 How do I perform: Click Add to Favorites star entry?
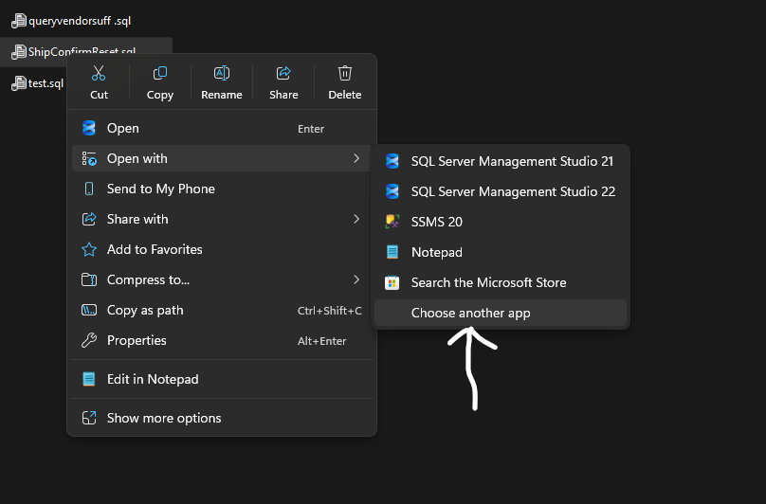pyautogui.click(x=154, y=249)
